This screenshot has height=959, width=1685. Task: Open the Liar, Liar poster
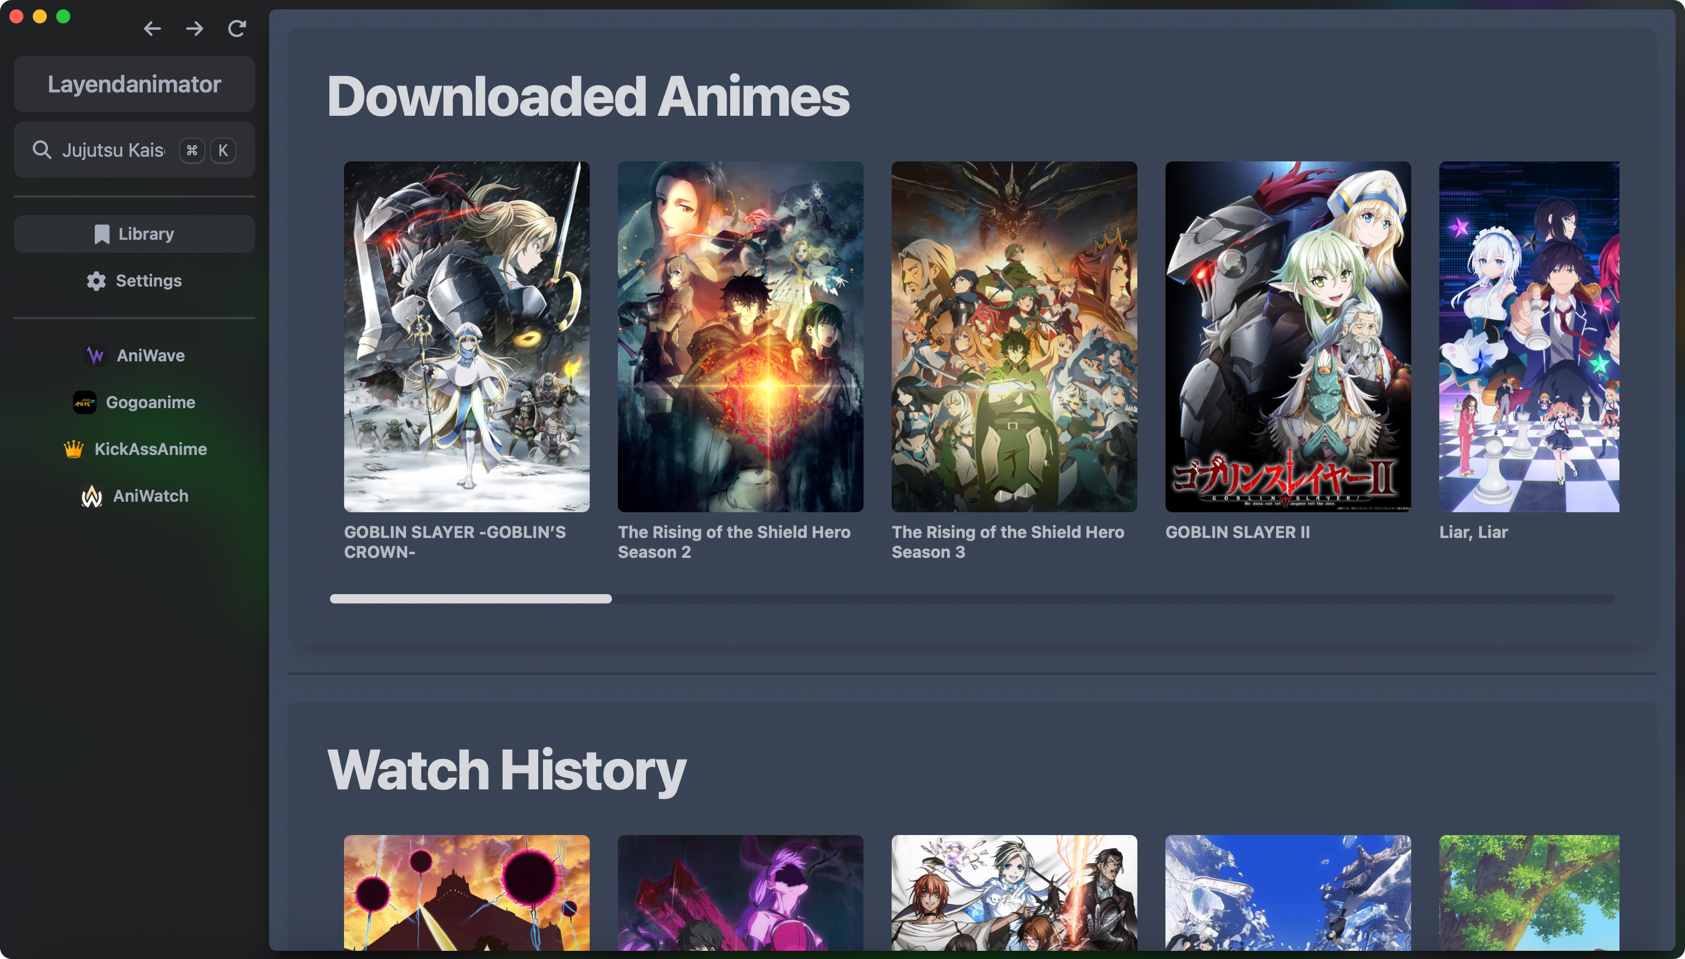coord(1529,337)
